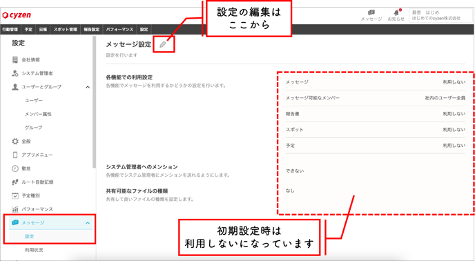
Task: Open the スポット管理 tab
Action: click(65, 30)
